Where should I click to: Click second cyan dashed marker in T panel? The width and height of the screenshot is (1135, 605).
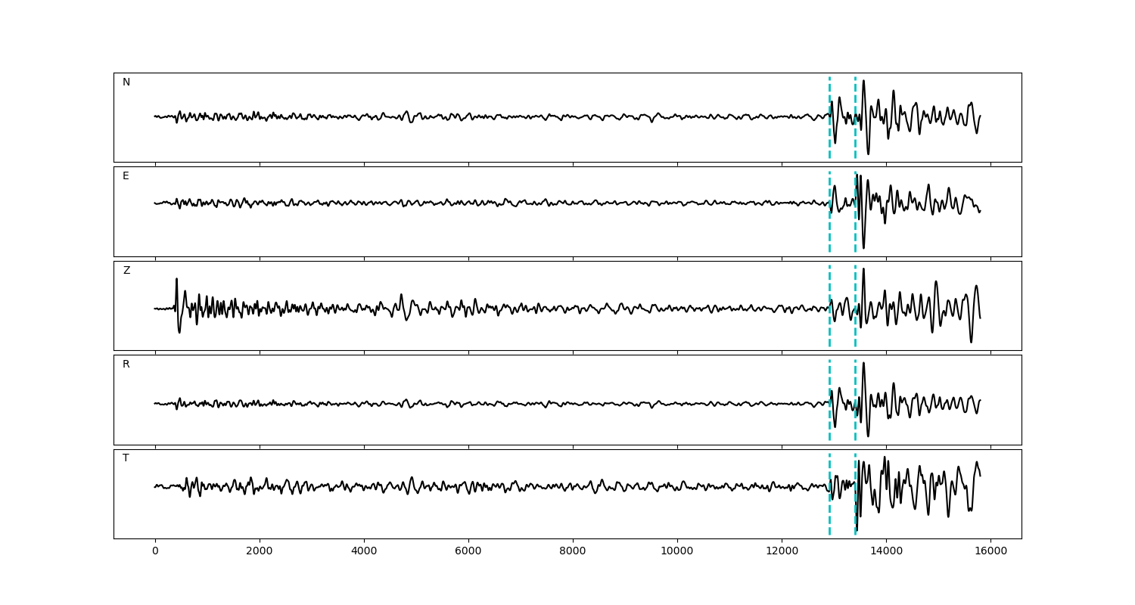[x=855, y=469]
